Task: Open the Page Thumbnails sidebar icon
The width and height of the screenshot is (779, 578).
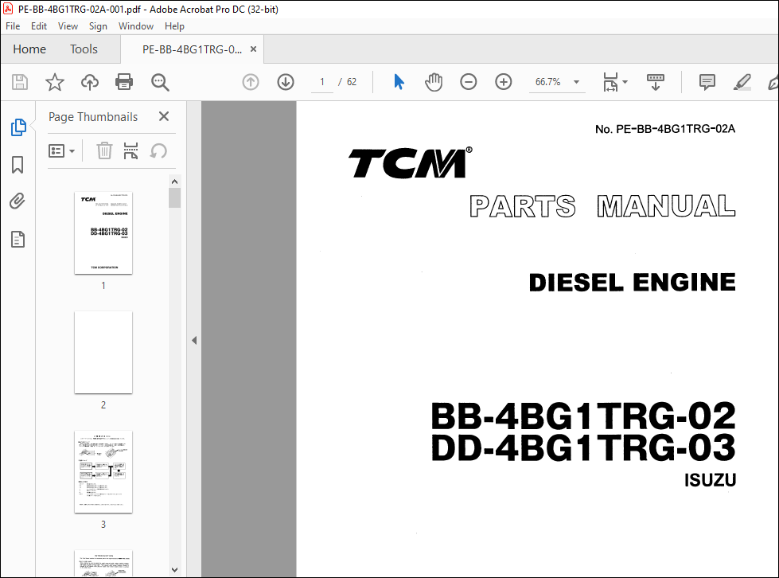Action: (18, 127)
